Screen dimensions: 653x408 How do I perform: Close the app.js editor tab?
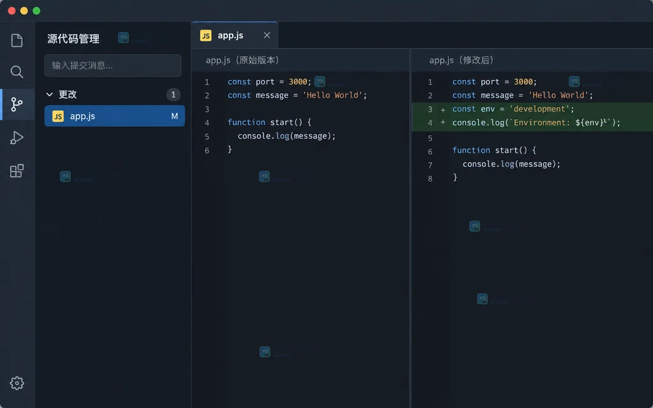(267, 36)
